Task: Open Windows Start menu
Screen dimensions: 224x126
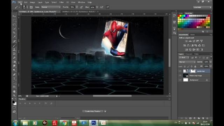Action: point(15,123)
